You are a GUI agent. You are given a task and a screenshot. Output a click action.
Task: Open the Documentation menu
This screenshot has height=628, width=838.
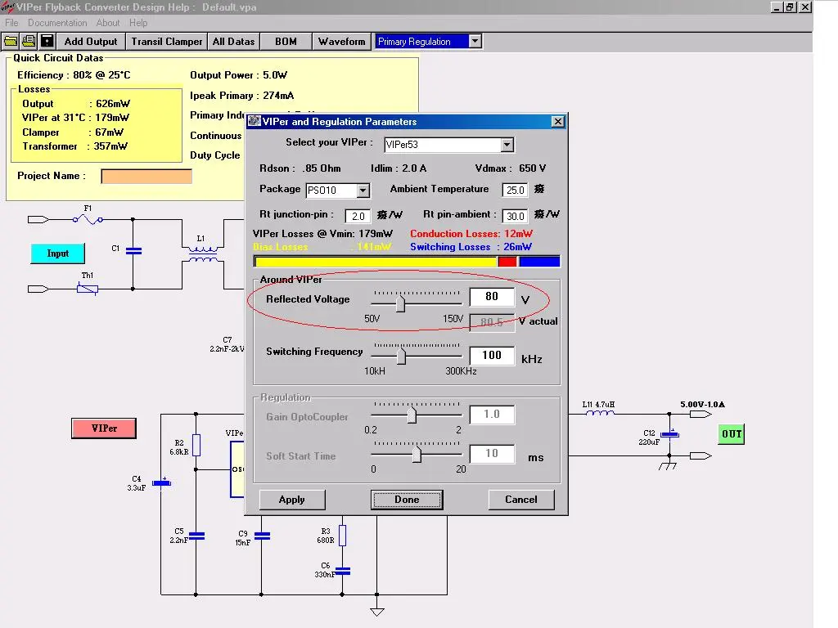(57, 22)
